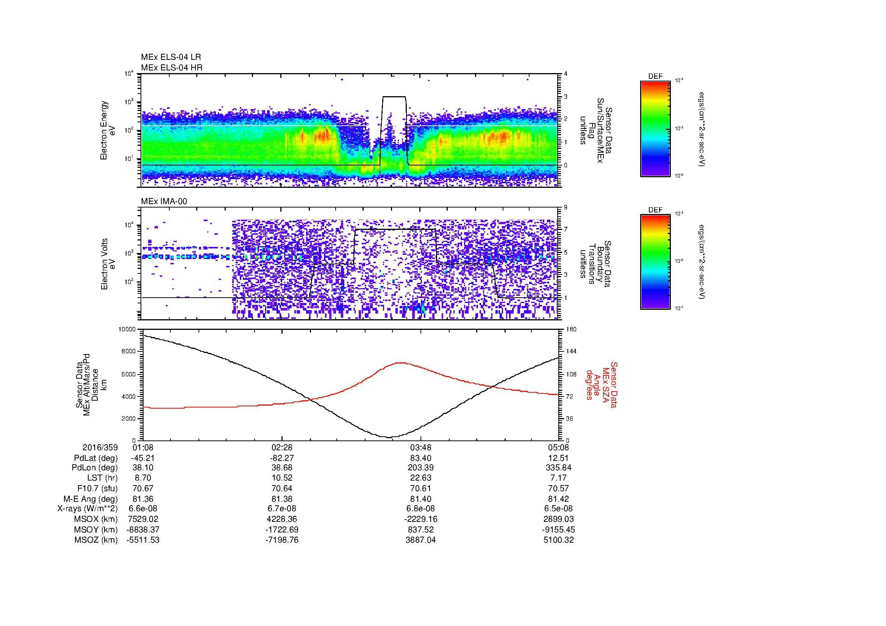Screen dimensions: 886x626
Task: Click the 01:08 time tick label
Action: 143,448
